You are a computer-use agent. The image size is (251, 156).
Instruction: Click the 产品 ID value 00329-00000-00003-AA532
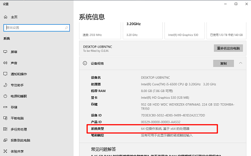(x=161, y=122)
